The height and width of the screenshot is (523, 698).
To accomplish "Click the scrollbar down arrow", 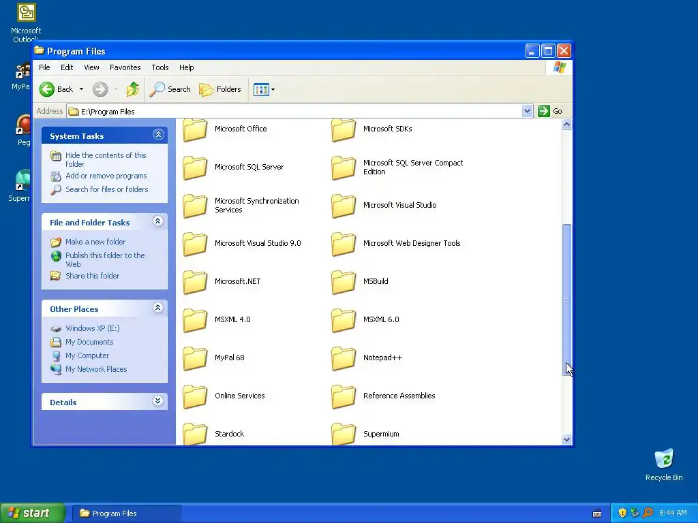I will pos(566,440).
